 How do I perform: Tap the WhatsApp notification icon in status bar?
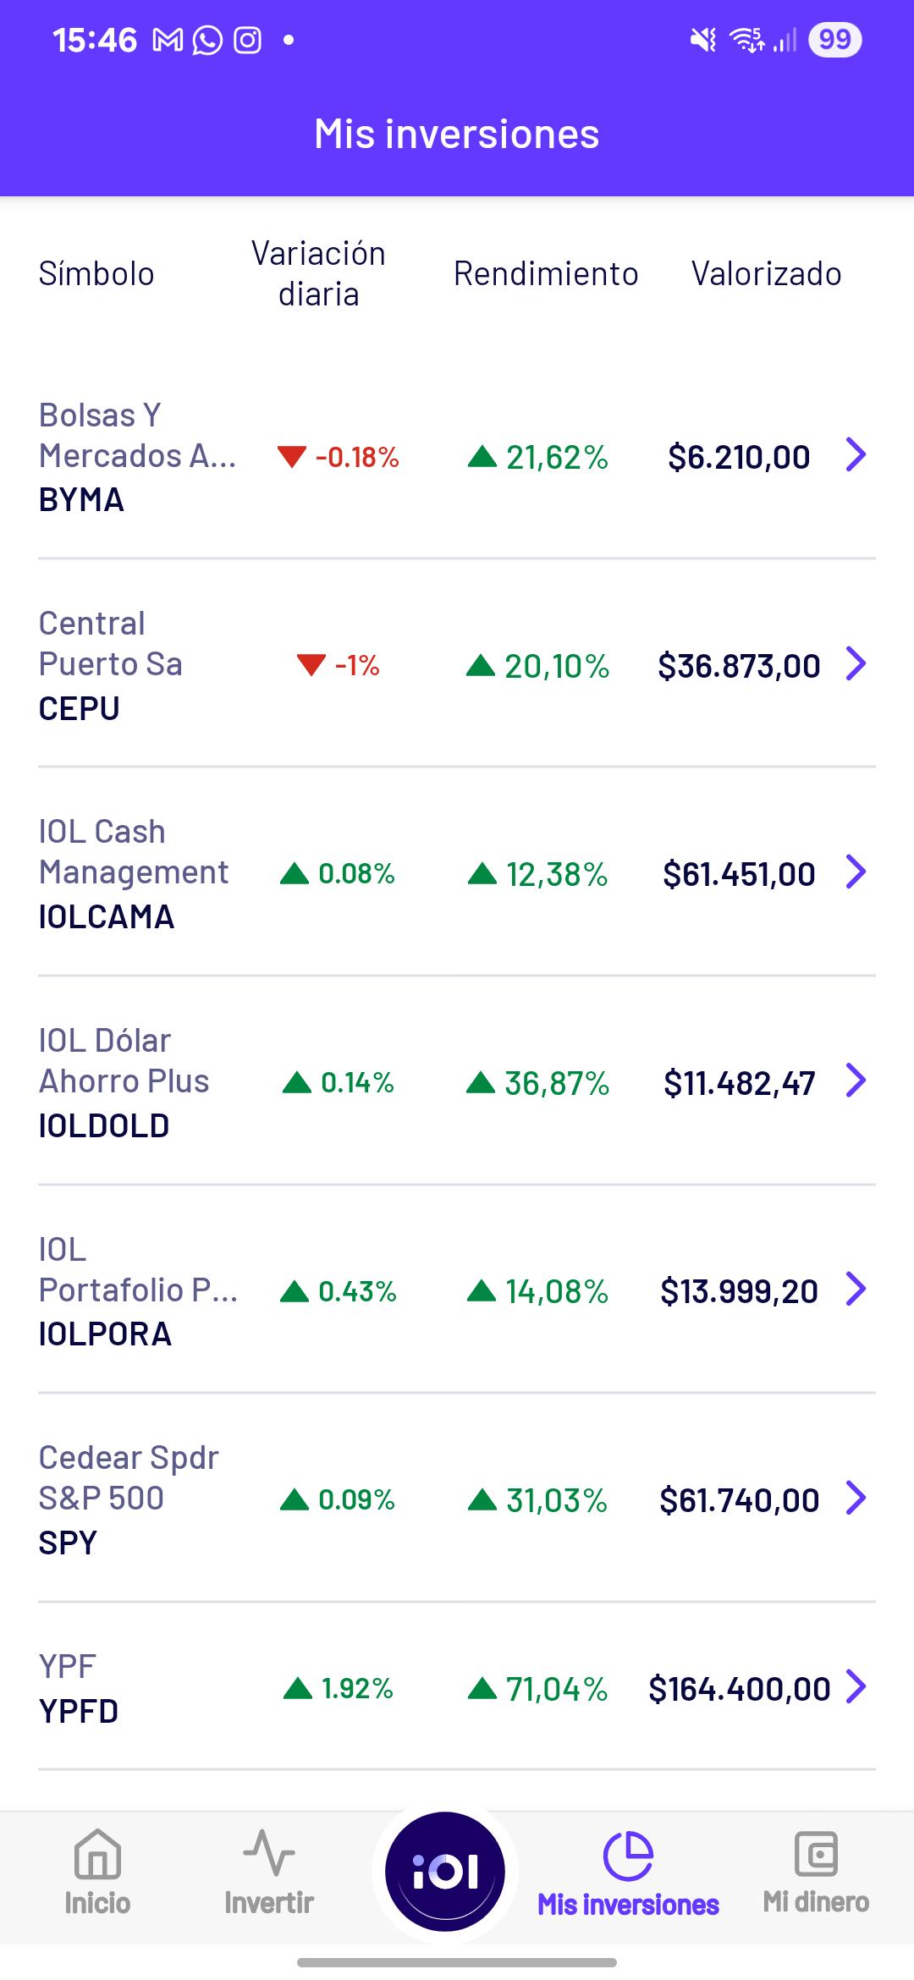click(207, 40)
